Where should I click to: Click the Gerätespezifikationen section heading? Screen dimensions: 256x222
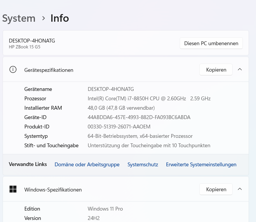(x=49, y=70)
